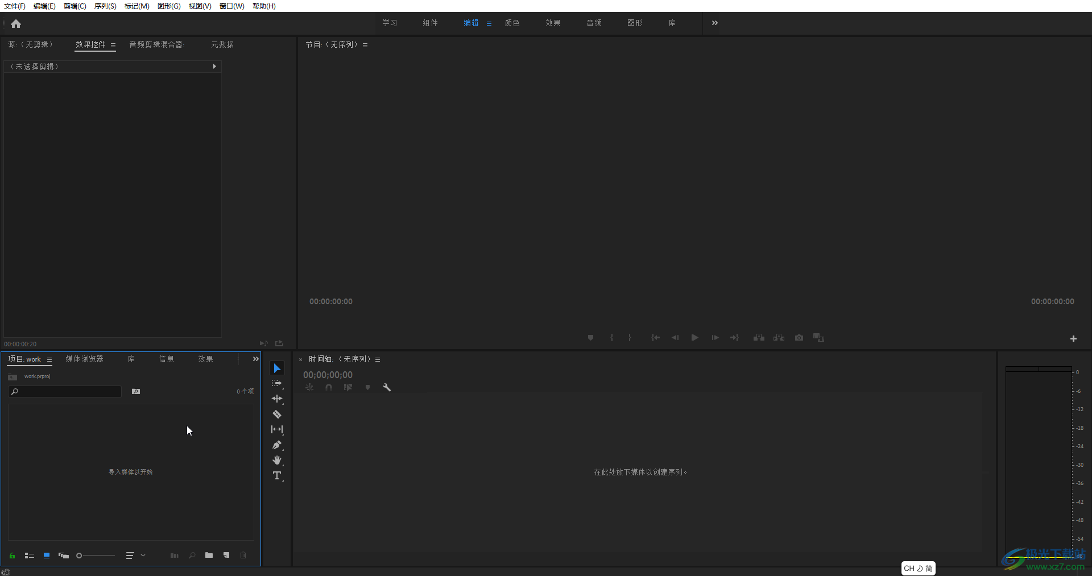Image resolution: width=1092 pixels, height=576 pixels.
Task: Select the Selection (arrow) tool
Action: 277,368
